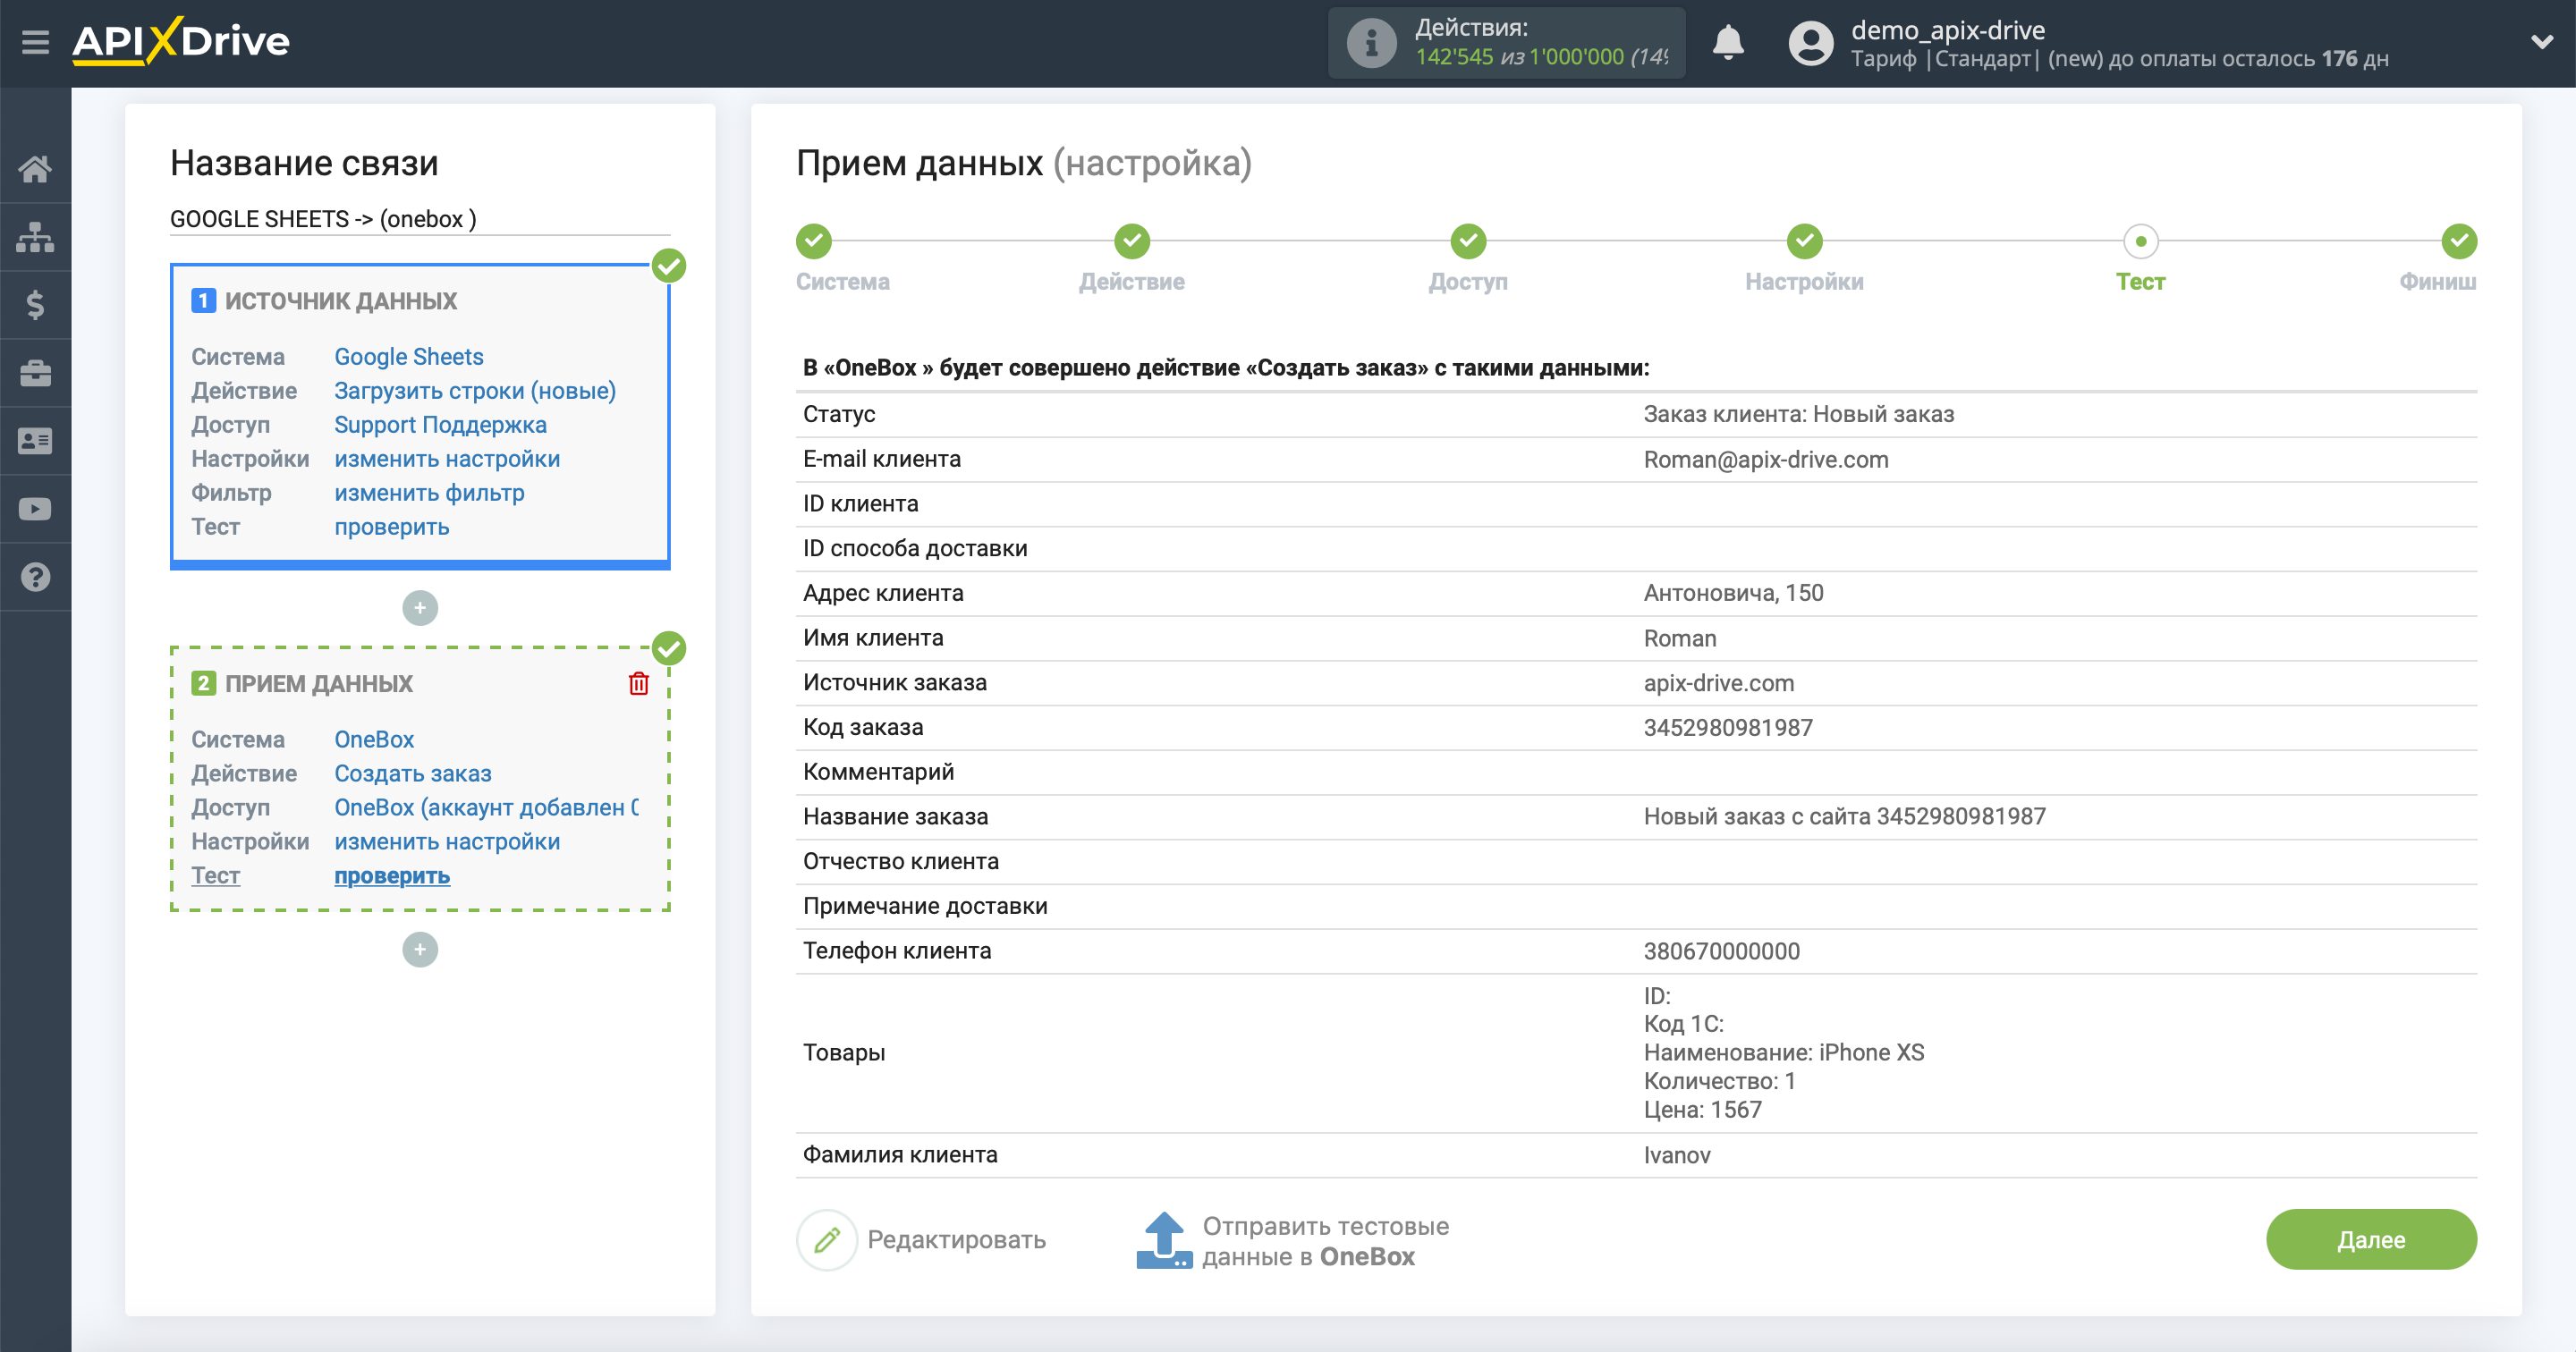Click the ApiX-Drive logo
The image size is (2576, 1352).
[x=181, y=42]
